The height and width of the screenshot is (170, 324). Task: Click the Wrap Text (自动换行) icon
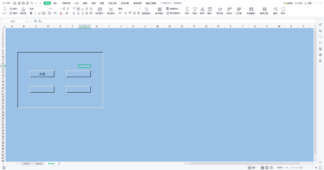111,9
